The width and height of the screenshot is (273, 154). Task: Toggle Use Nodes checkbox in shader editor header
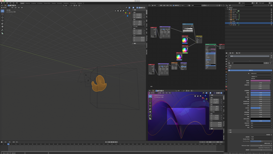[x=174, y=5]
